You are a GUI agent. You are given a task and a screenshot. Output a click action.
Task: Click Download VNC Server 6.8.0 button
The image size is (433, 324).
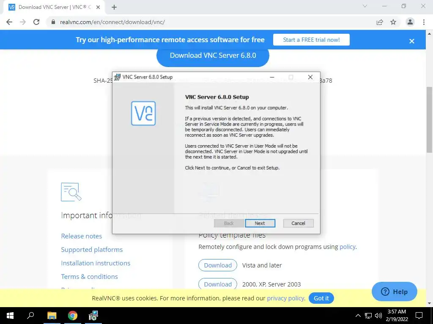213,56
